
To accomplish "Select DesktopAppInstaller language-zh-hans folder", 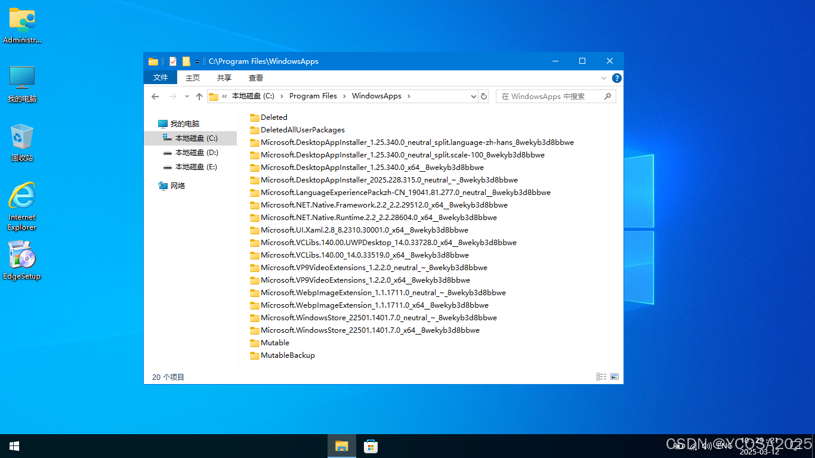I will [412, 143].
